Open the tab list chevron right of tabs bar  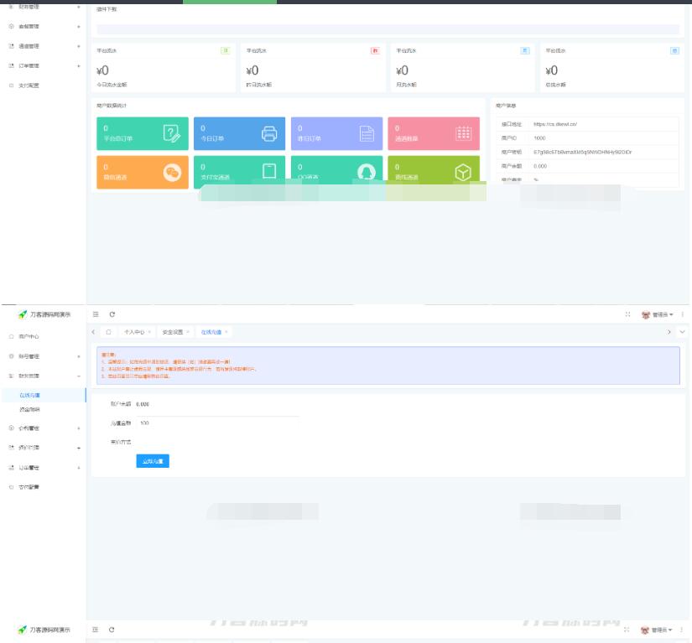click(x=682, y=332)
